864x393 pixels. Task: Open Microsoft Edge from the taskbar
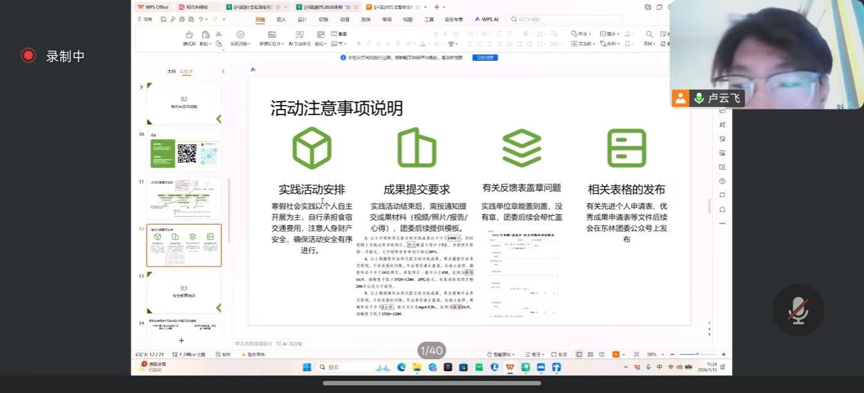(401, 367)
